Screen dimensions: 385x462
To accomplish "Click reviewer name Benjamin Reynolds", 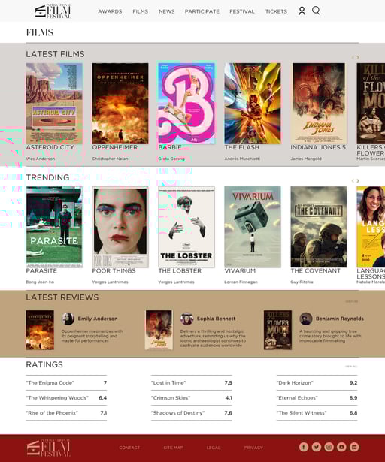I will [340, 319].
